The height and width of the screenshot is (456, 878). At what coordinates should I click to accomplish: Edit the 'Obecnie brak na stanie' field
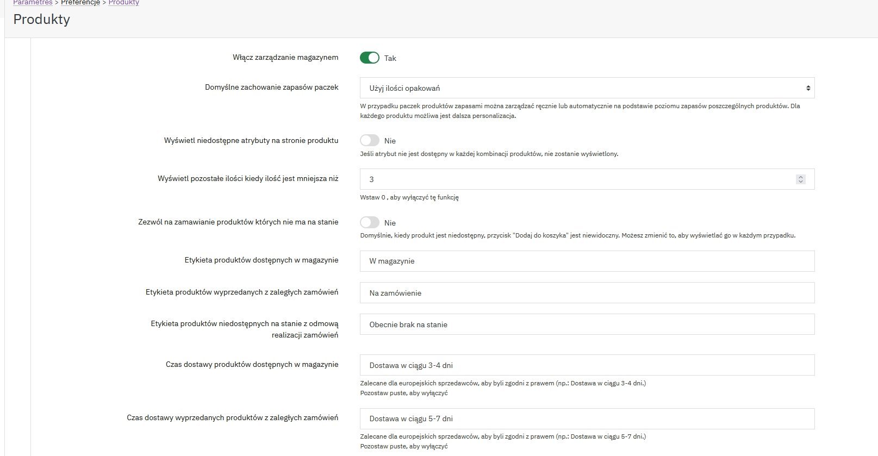[587, 324]
